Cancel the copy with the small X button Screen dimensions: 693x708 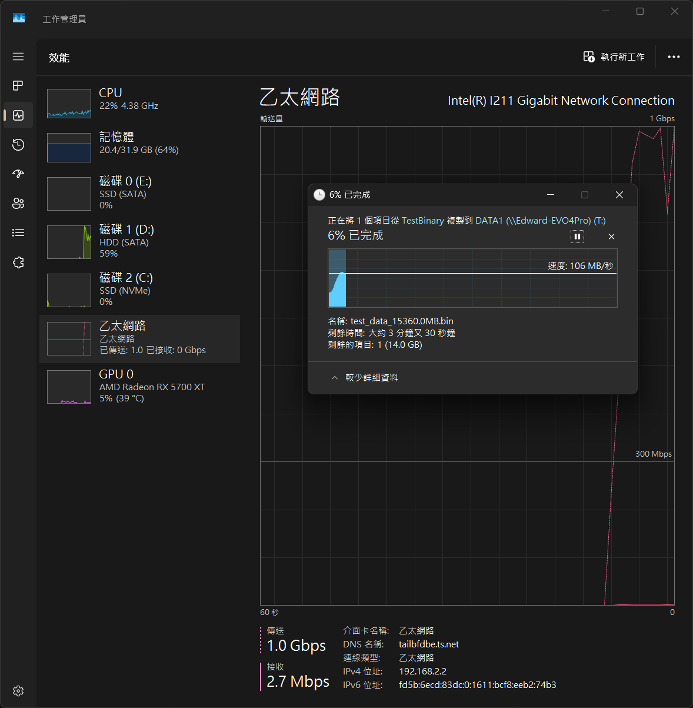(611, 237)
